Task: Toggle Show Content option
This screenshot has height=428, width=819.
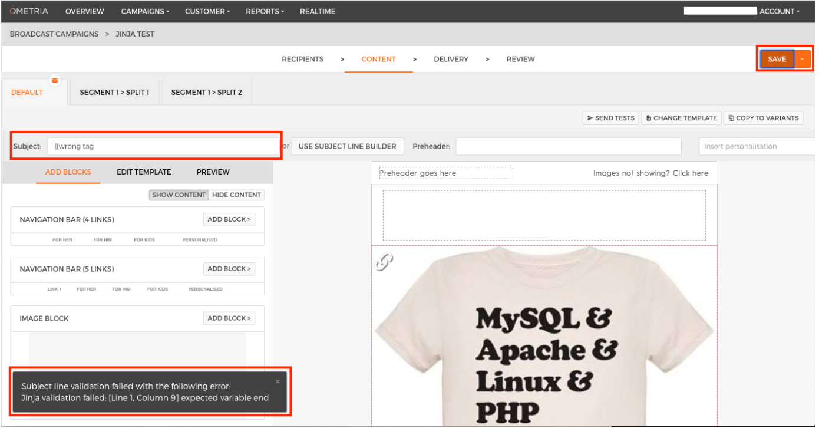Action: pyautogui.click(x=179, y=195)
